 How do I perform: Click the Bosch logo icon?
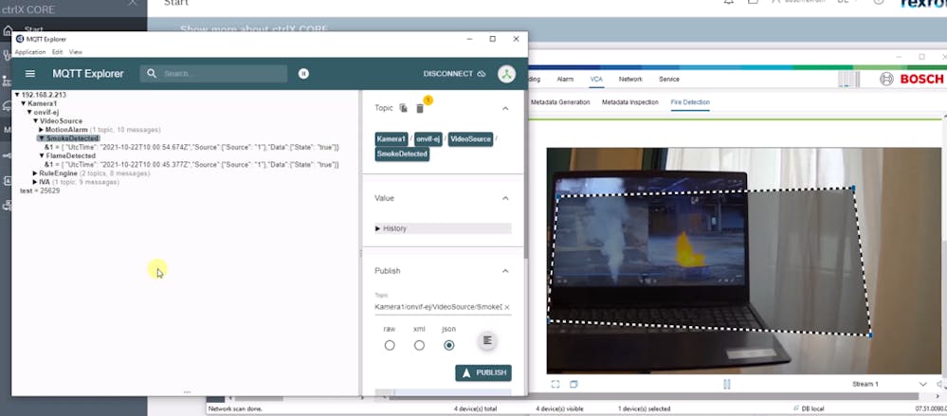click(886, 79)
